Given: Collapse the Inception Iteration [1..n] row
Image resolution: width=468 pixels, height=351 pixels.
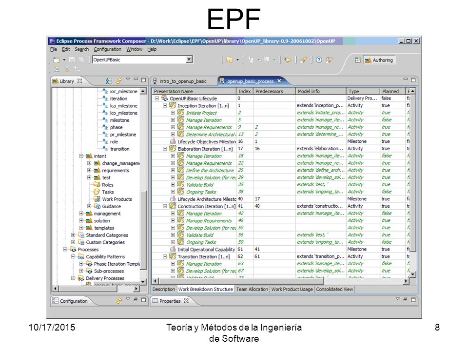Looking at the screenshot, I should click(x=165, y=105).
